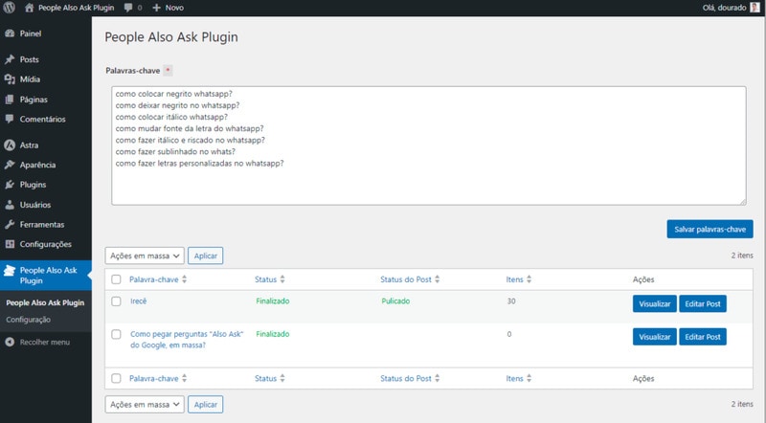This screenshot has width=766, height=423.
Task: Tick the select-all checkbox in table header
Action: point(116,279)
